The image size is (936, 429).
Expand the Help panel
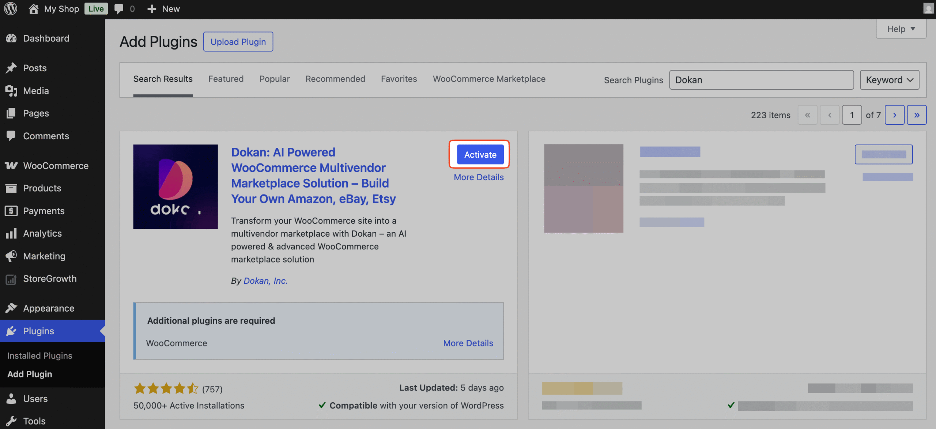(901, 29)
